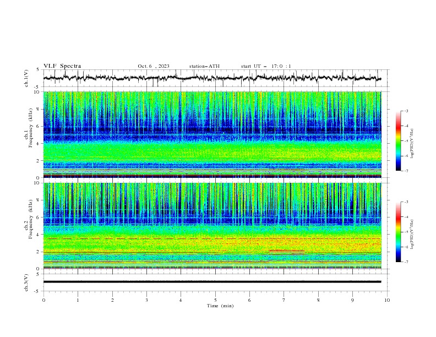Click the log(PSD) label beside ch.2 colorbar
Screen dimensions: 436x337
(412, 234)
